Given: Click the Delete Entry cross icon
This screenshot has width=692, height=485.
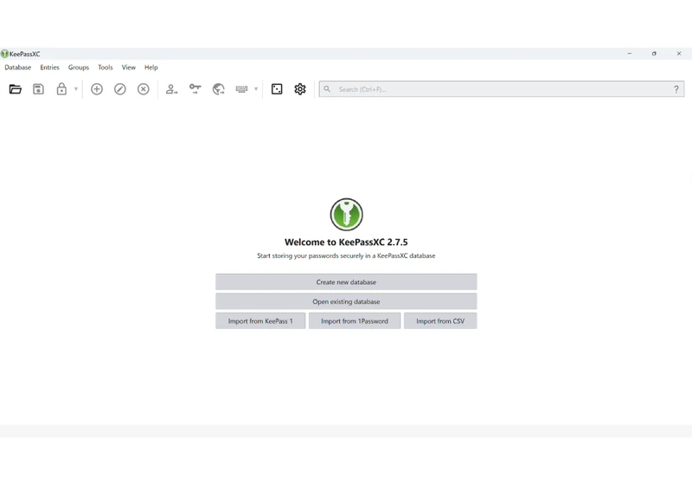Looking at the screenshot, I should 144,89.
